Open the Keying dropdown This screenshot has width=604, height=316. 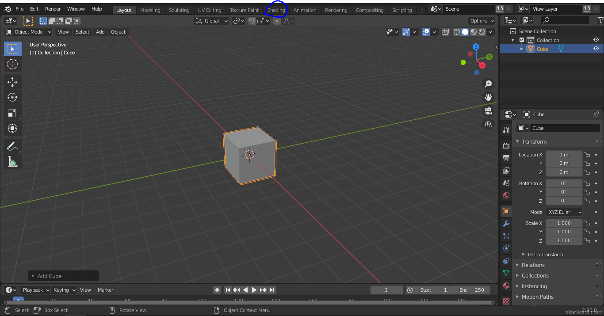coord(64,290)
